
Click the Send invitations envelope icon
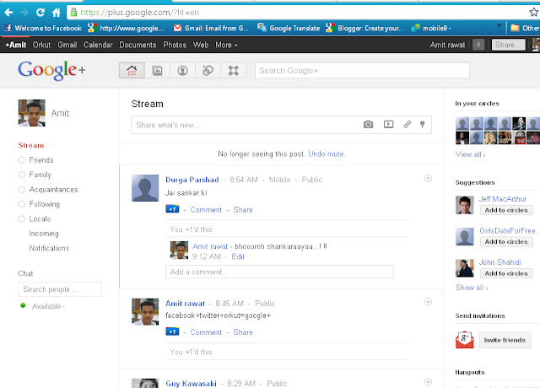(x=464, y=340)
